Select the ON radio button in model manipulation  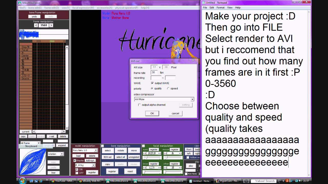point(77,169)
